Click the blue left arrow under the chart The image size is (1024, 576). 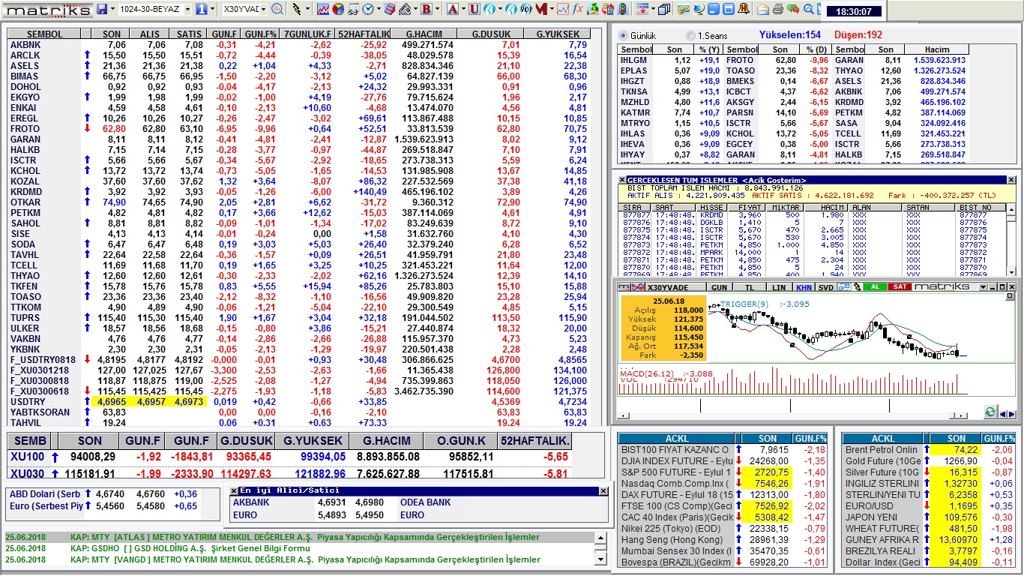pos(1004,413)
